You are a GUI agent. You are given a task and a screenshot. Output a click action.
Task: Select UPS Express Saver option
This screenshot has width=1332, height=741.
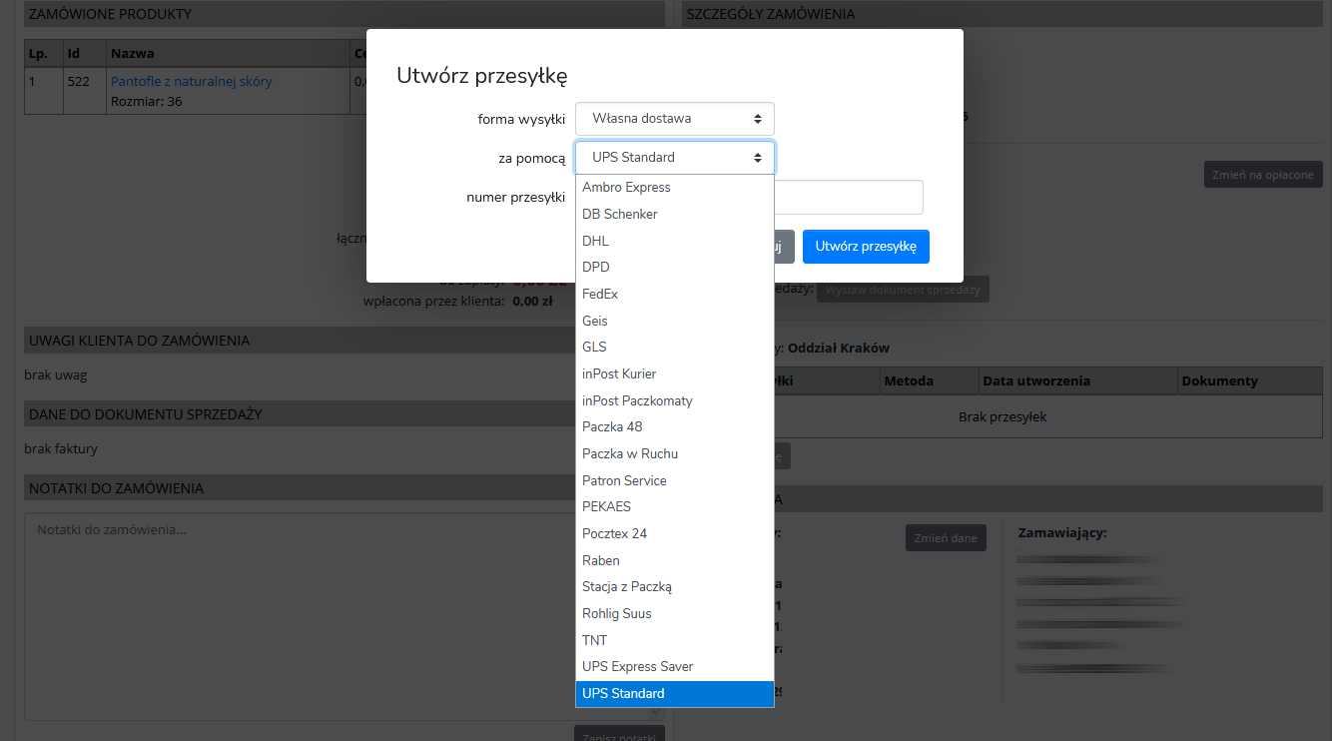(674, 666)
